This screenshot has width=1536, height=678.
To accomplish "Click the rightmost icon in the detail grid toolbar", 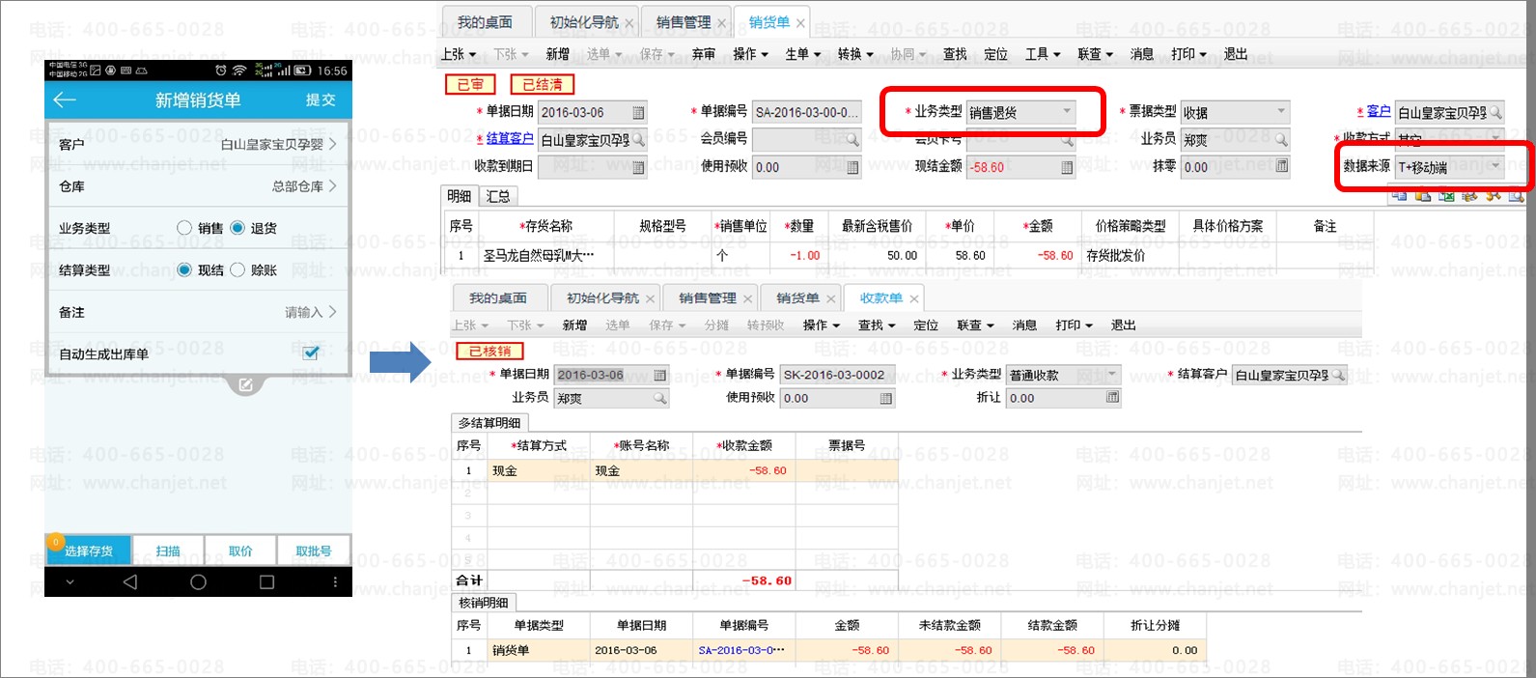I will point(1516,196).
